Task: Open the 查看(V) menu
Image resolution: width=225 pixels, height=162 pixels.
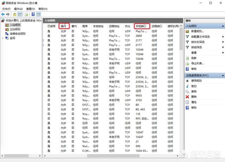Action: click(x=31, y=9)
